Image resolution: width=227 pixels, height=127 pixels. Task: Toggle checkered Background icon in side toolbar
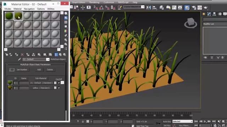[x=66, y=22]
